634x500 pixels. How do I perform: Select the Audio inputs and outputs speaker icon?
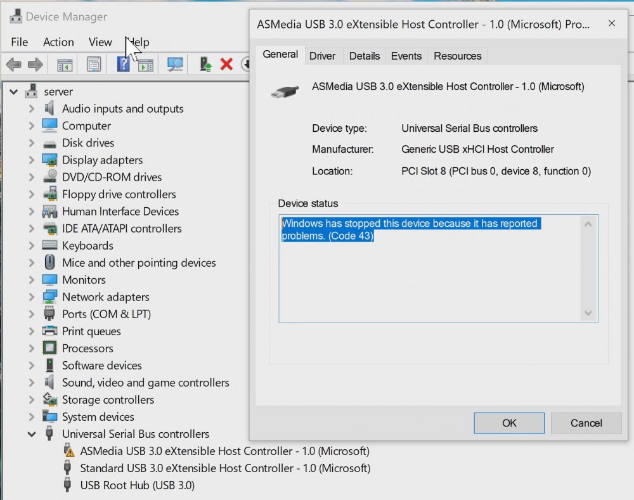(49, 108)
